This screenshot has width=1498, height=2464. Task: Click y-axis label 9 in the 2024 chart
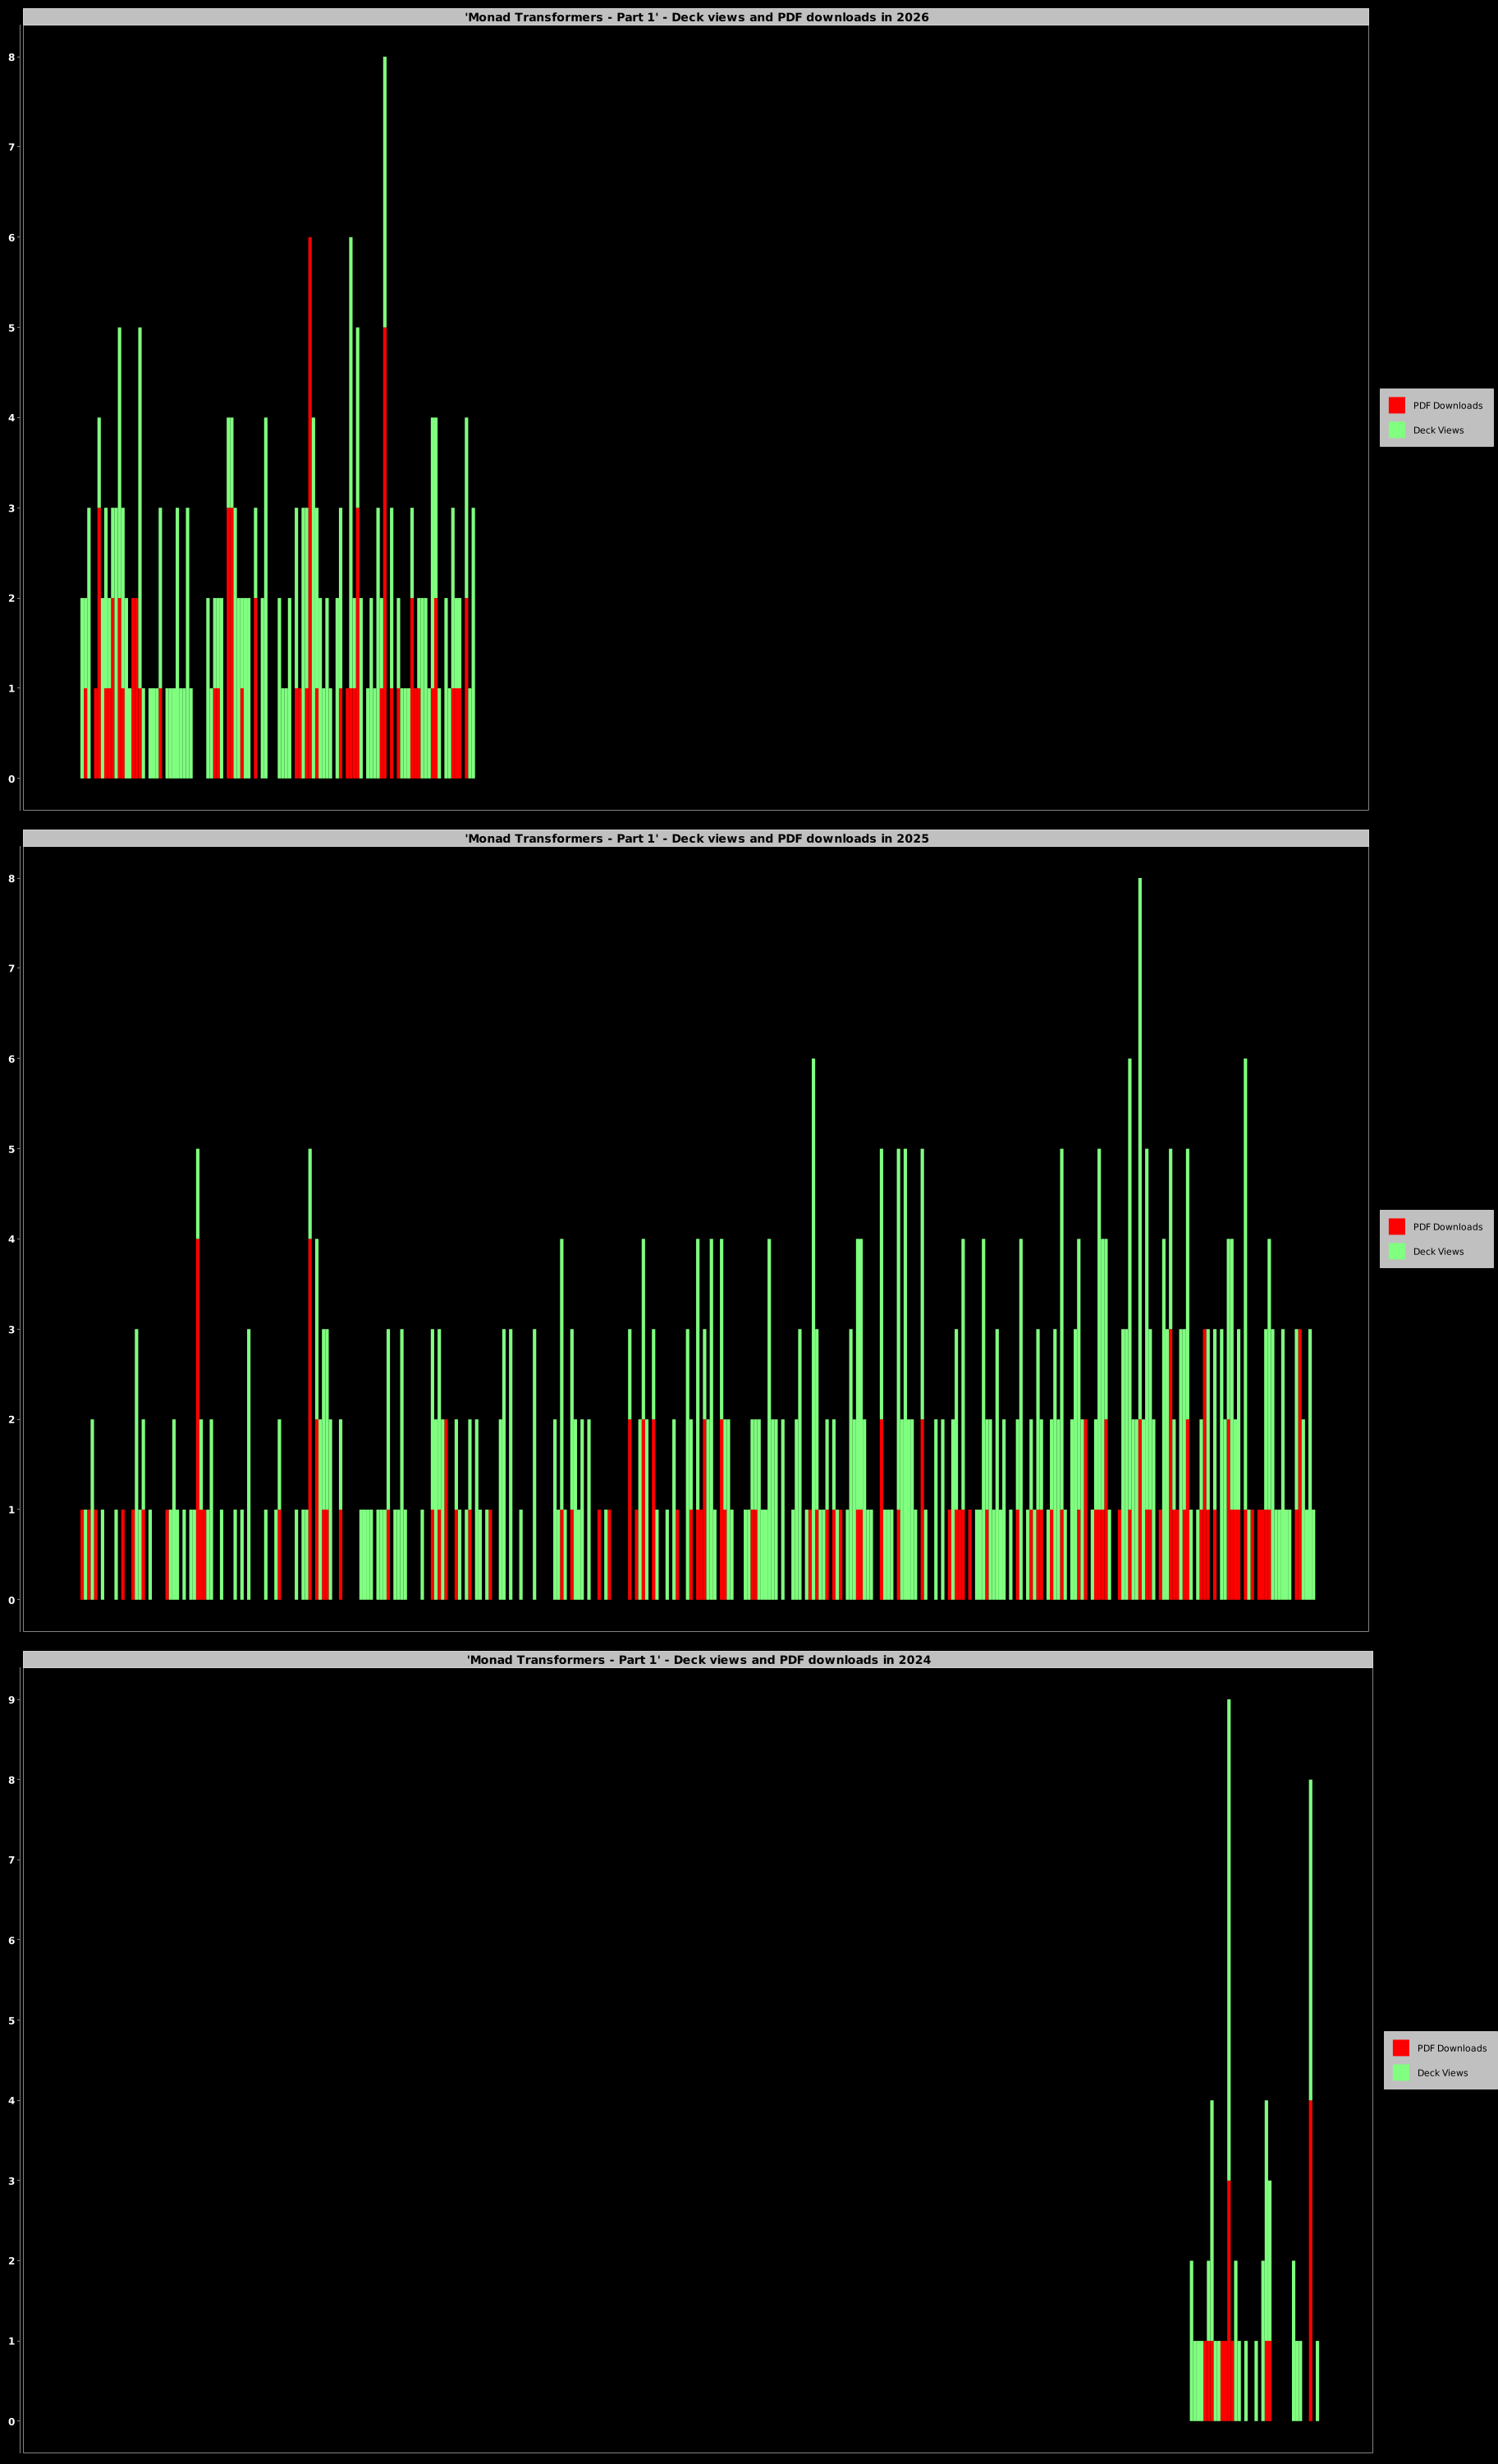tap(12, 1699)
